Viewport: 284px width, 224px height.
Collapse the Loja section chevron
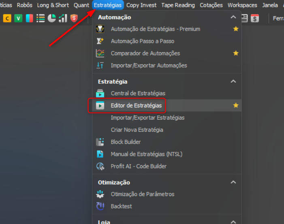coord(233,222)
